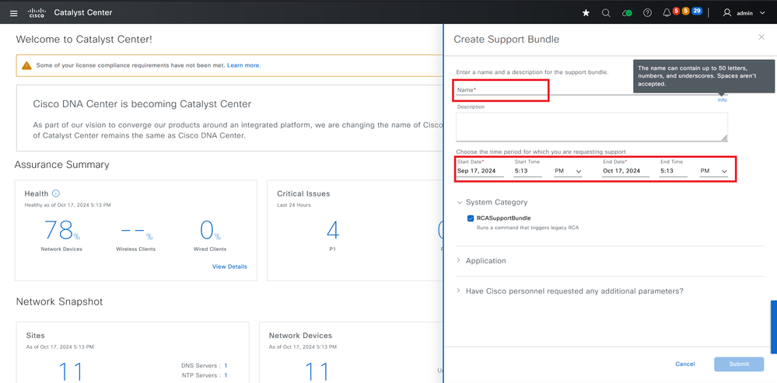Click the End Time field
777x383 pixels.
[674, 171]
